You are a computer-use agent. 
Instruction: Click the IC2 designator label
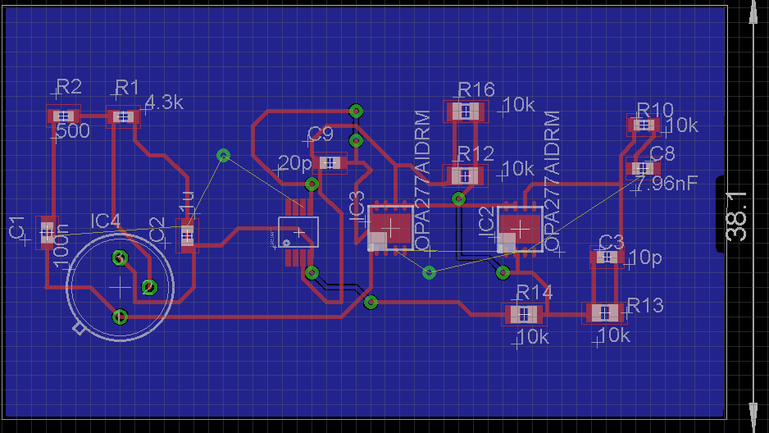485,222
